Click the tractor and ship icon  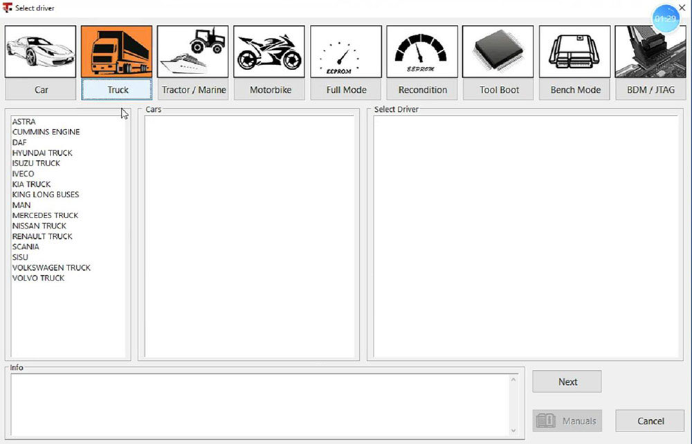193,52
